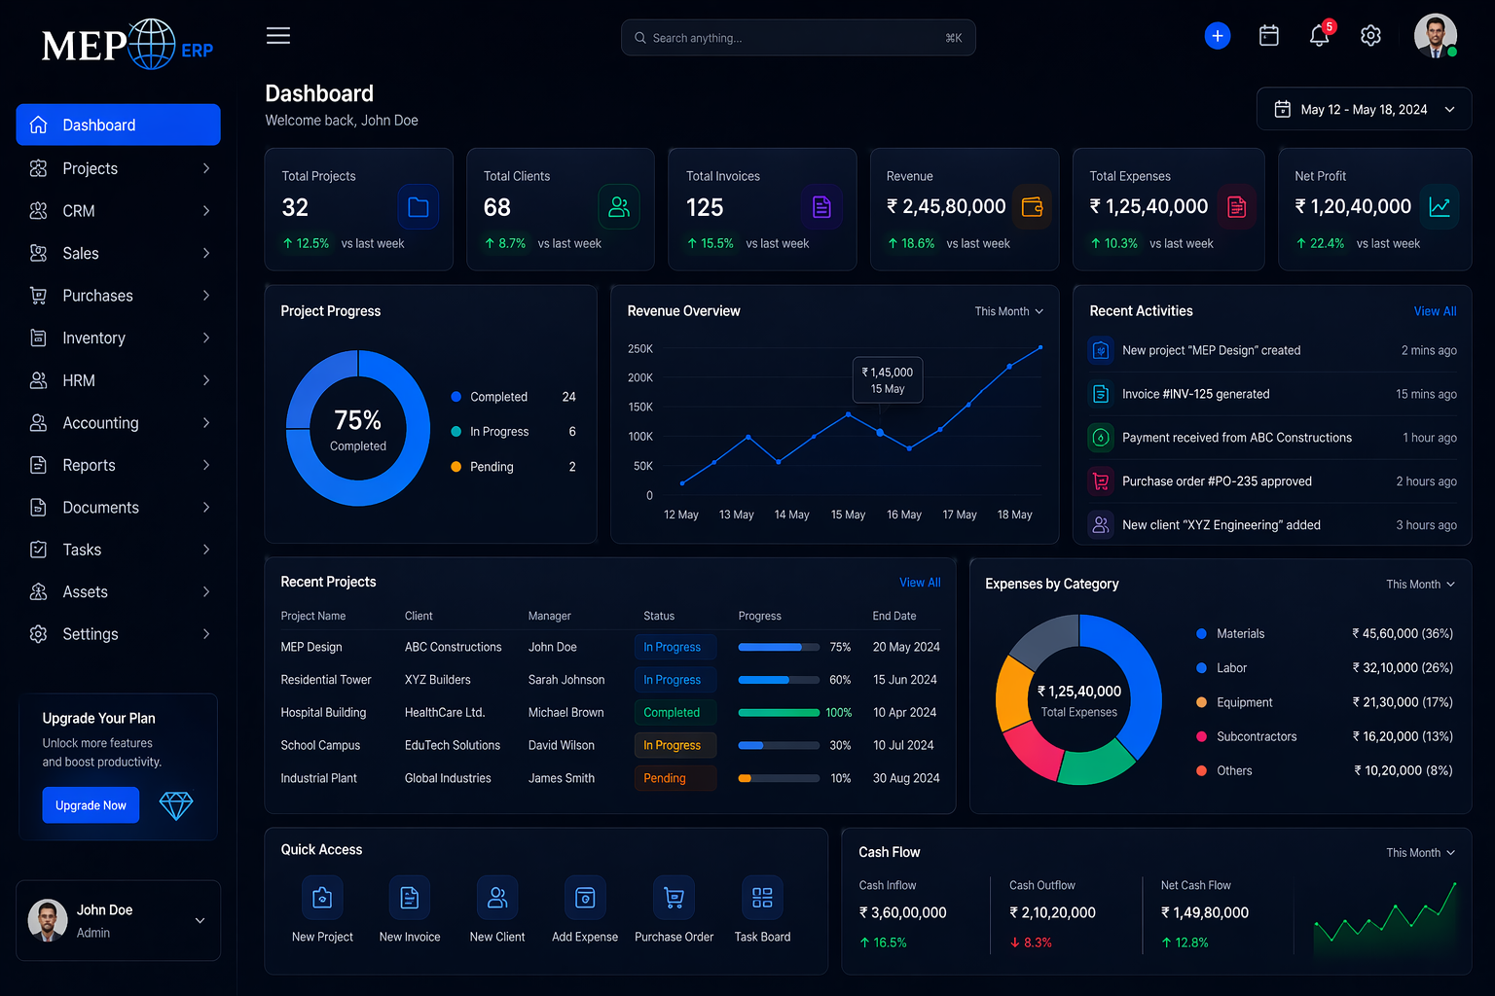
Task: Click the MEP Design 75% progress bar
Action: tap(779, 647)
